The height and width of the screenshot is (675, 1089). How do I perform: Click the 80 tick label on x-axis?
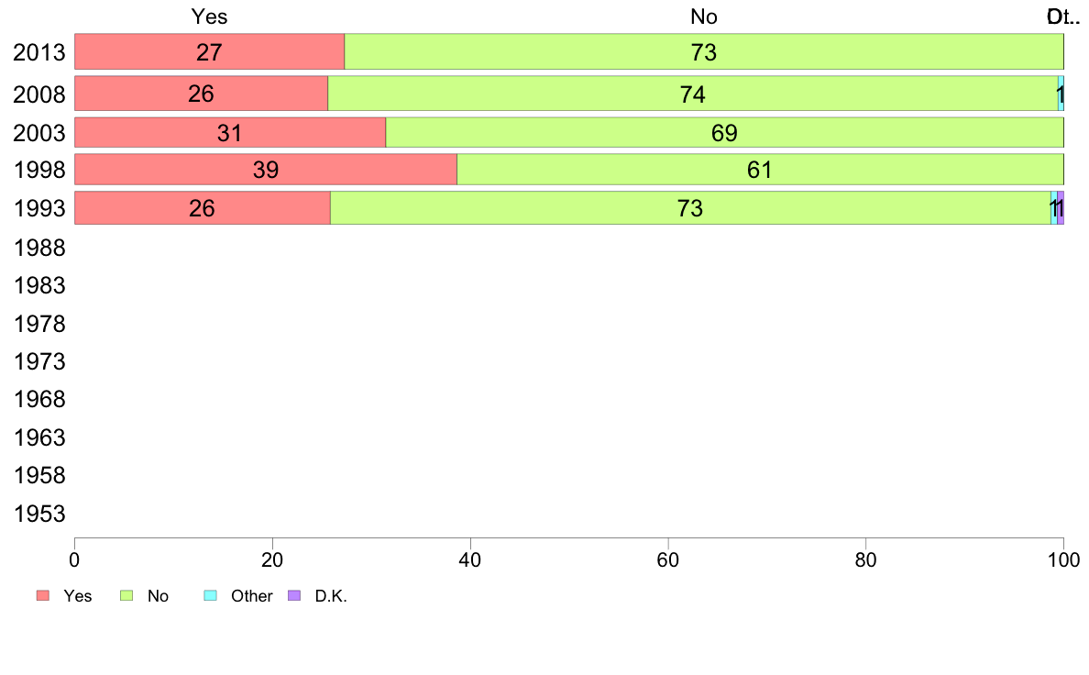(x=865, y=559)
